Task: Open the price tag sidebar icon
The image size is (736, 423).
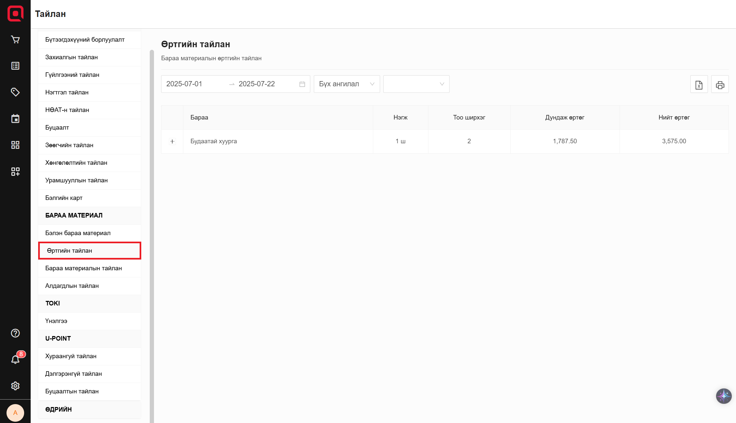Action: 15,92
